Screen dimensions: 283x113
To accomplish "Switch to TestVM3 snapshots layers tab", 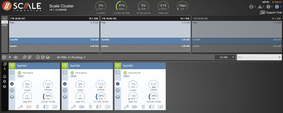I will (x=118, y=97).
